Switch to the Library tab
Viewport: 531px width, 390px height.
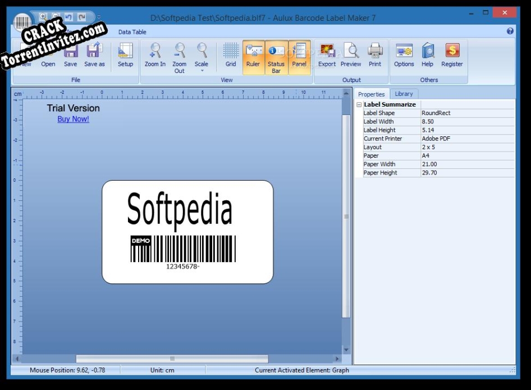click(x=404, y=94)
